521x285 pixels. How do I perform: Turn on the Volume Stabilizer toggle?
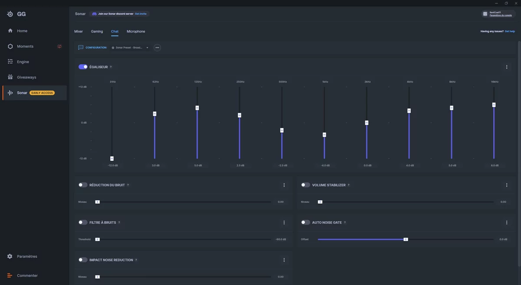(306, 185)
